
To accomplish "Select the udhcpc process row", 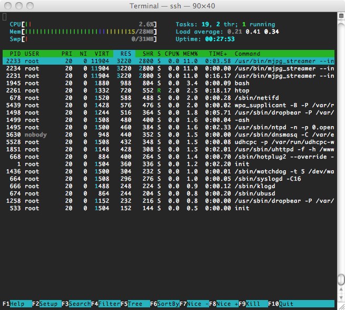I will (169, 142).
